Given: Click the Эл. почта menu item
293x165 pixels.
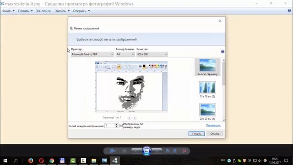Looking at the screenshot, I should [43, 11].
